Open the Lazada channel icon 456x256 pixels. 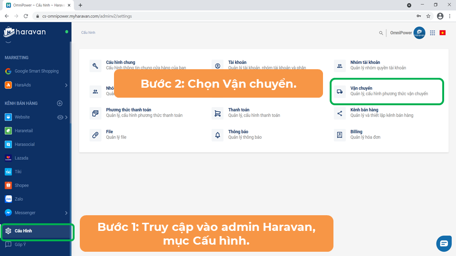coord(8,158)
